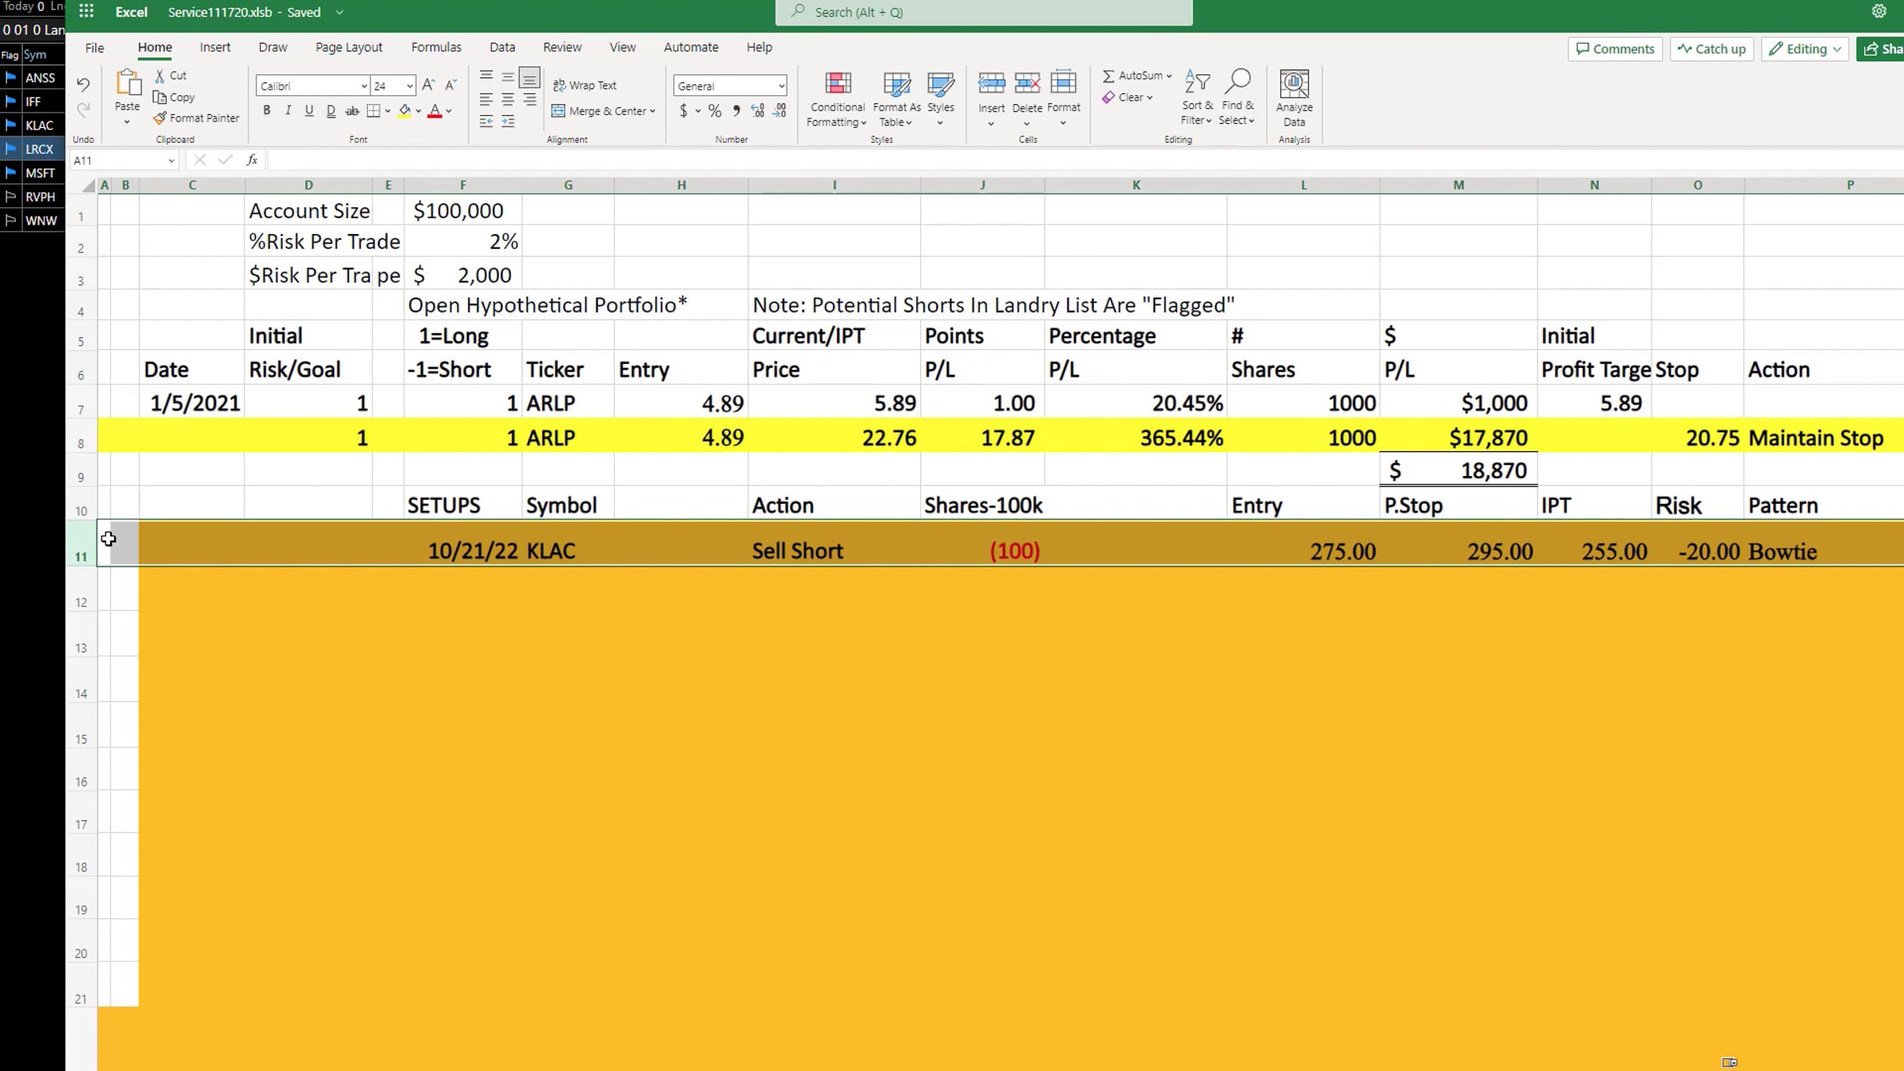
Task: Open the Name Box dropdown arrow
Action: click(x=171, y=161)
